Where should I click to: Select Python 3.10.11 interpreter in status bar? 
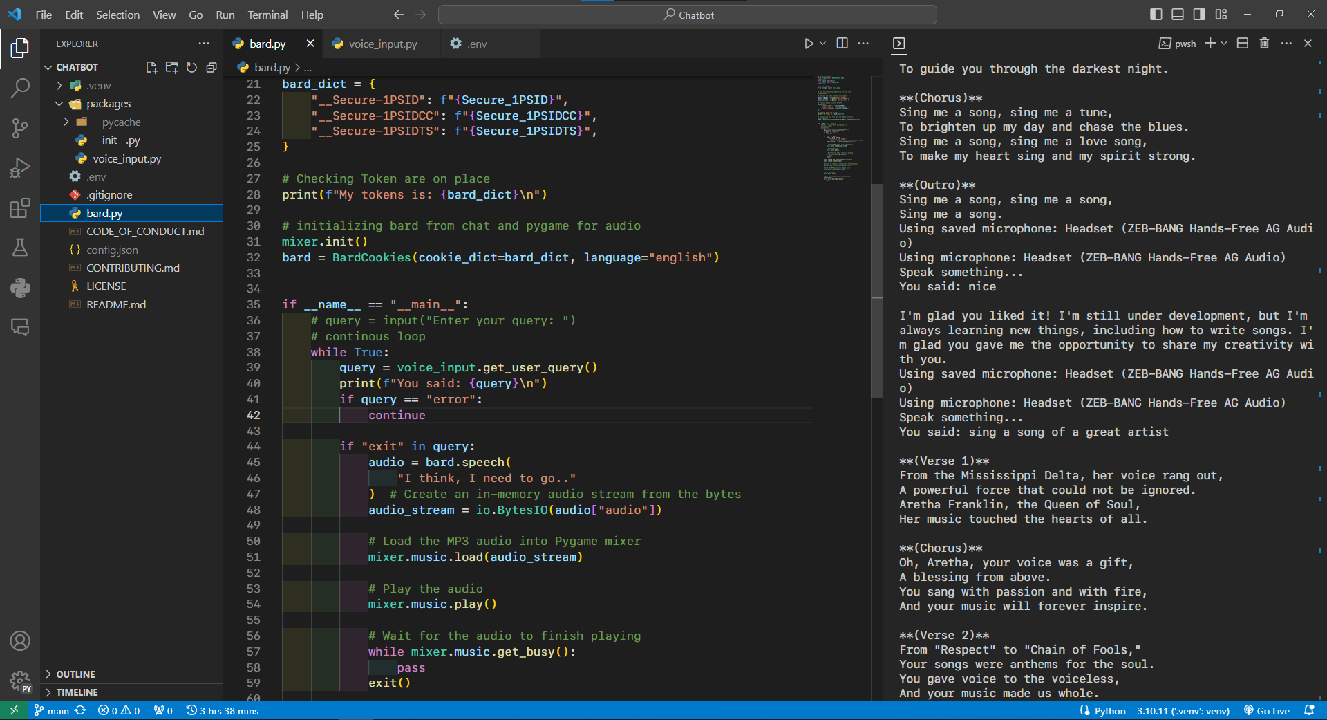tap(1183, 711)
